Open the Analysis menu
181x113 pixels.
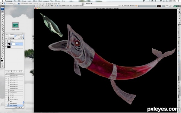click(x=46, y=1)
